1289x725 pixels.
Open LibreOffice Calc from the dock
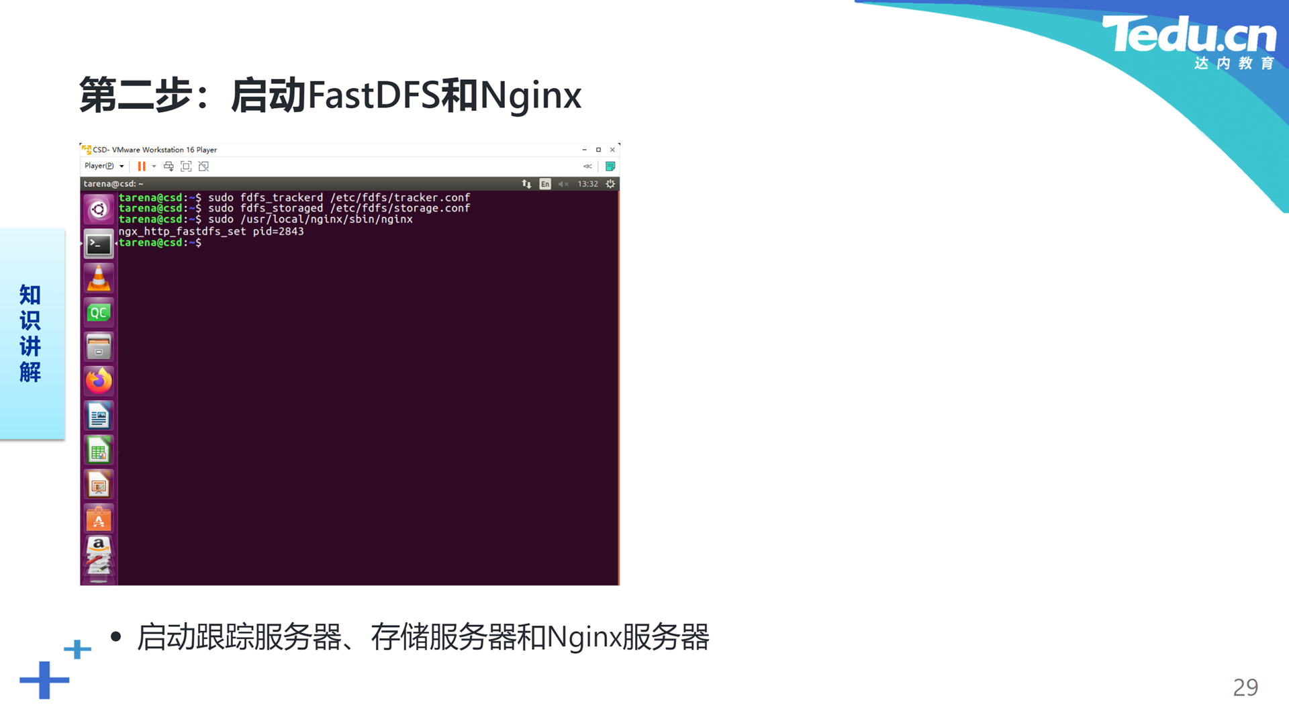[x=99, y=450]
